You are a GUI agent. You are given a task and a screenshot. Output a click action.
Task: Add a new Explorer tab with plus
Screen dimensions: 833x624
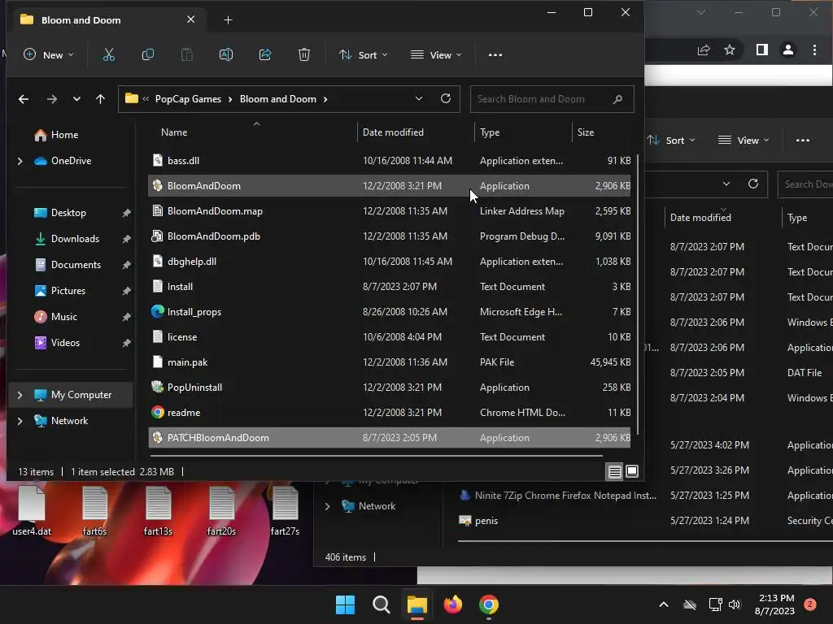pyautogui.click(x=228, y=20)
